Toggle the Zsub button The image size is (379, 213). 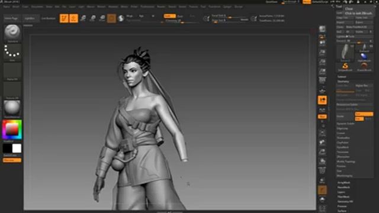pyautogui.click(x=180, y=16)
